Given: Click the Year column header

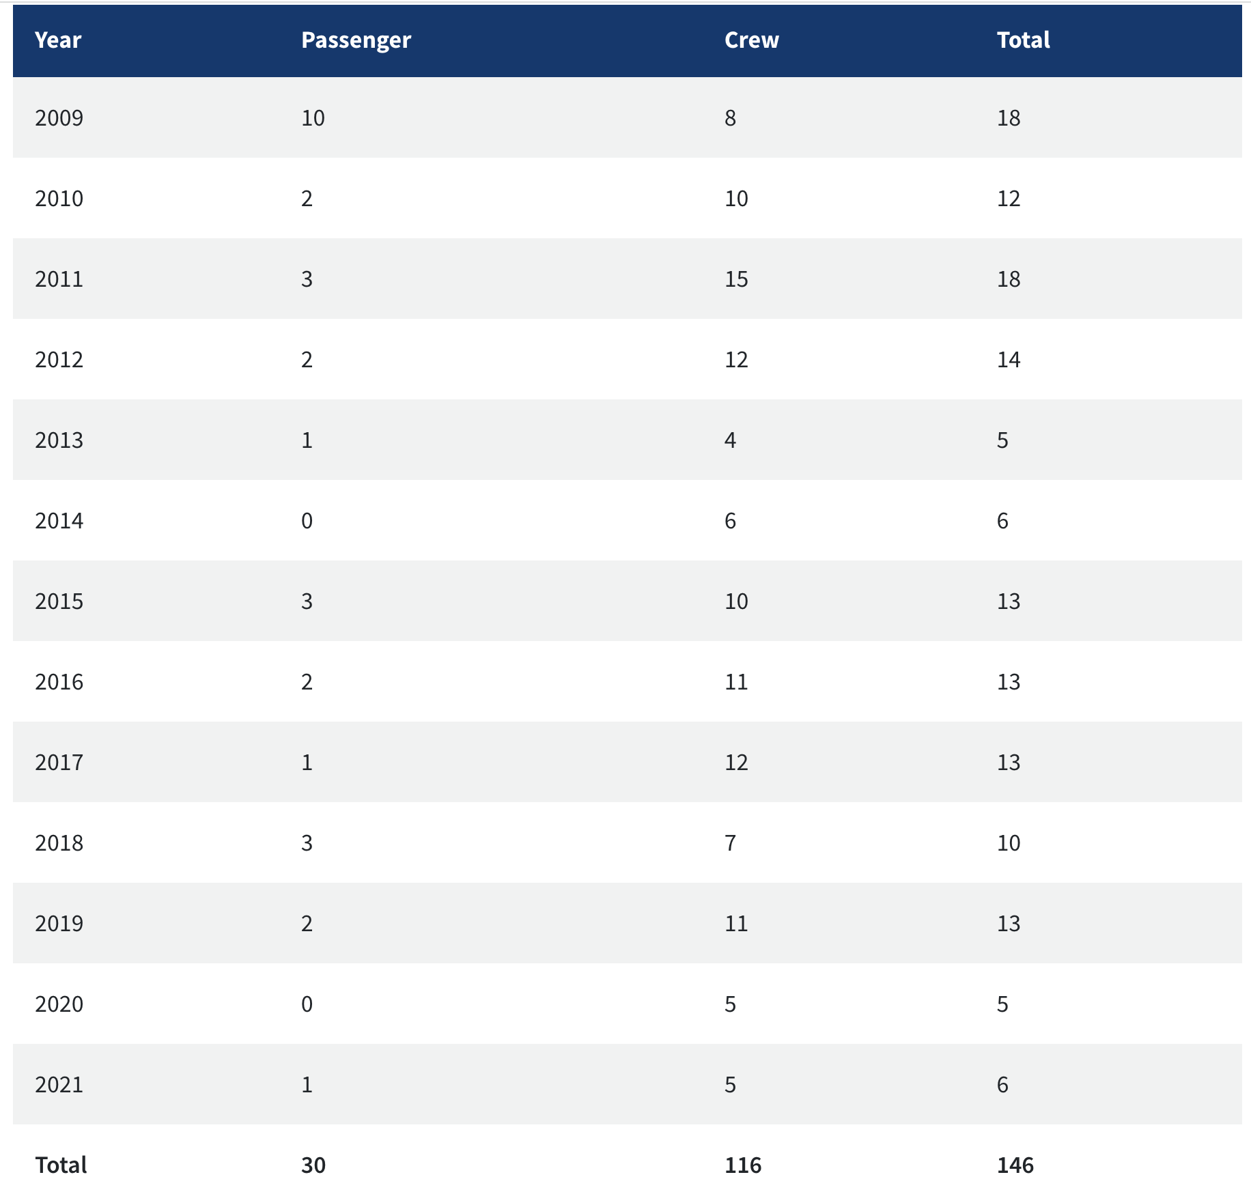Looking at the screenshot, I should click(58, 40).
